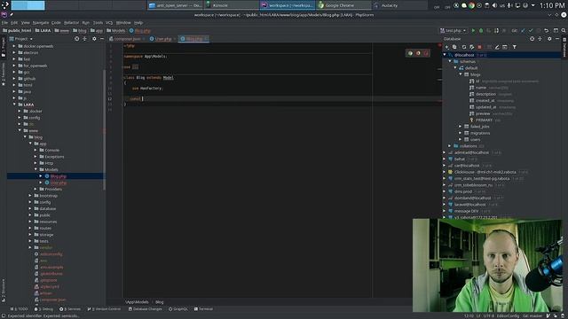Duplicate data source icon in Database toolbar

click(x=454, y=47)
